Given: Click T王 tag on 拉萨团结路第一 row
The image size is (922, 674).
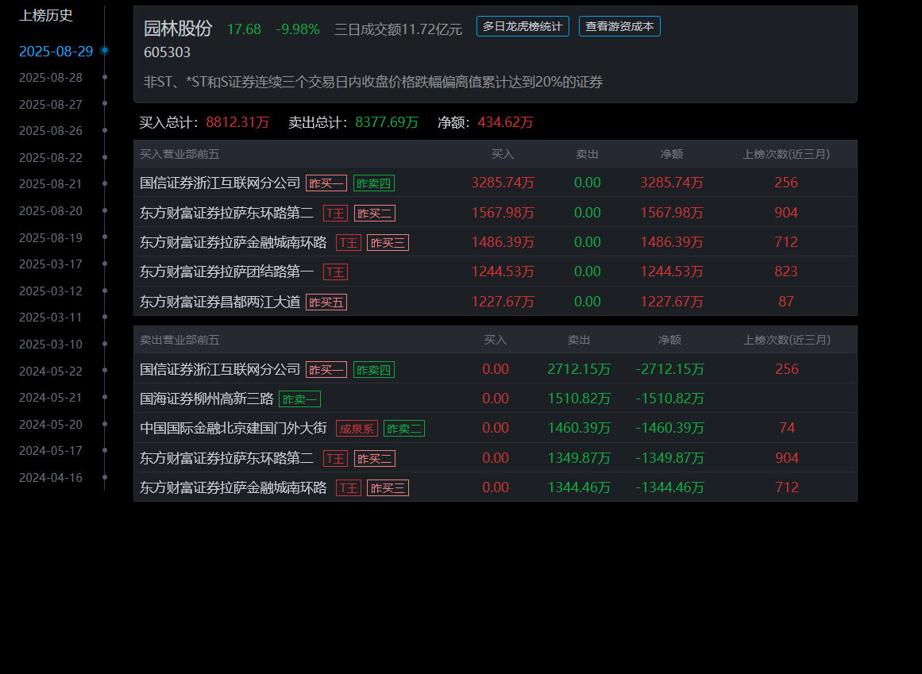Looking at the screenshot, I should pos(335,272).
